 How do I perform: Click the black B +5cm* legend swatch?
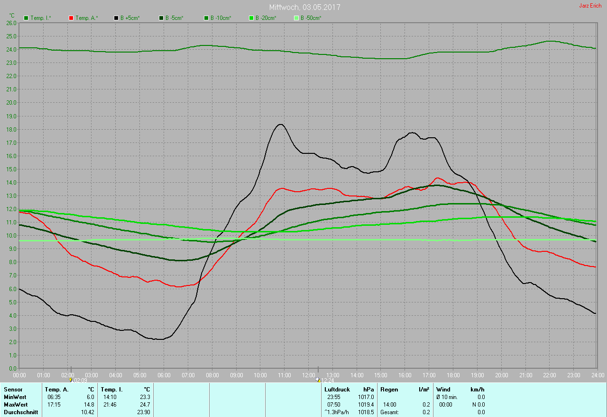[x=116, y=18]
